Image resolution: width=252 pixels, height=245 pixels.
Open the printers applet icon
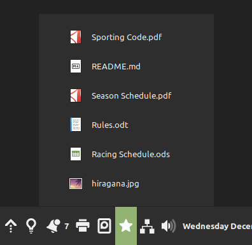[x=83, y=225]
